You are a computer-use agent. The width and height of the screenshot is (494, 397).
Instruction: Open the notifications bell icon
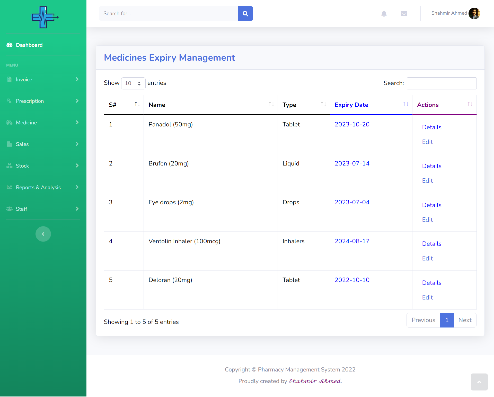coord(384,13)
